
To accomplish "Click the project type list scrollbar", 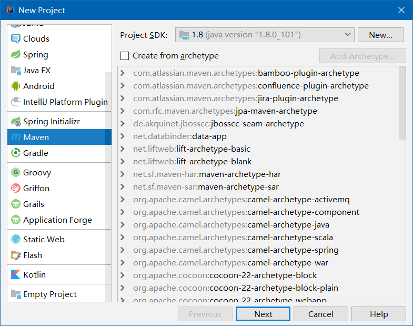I will [108, 187].
